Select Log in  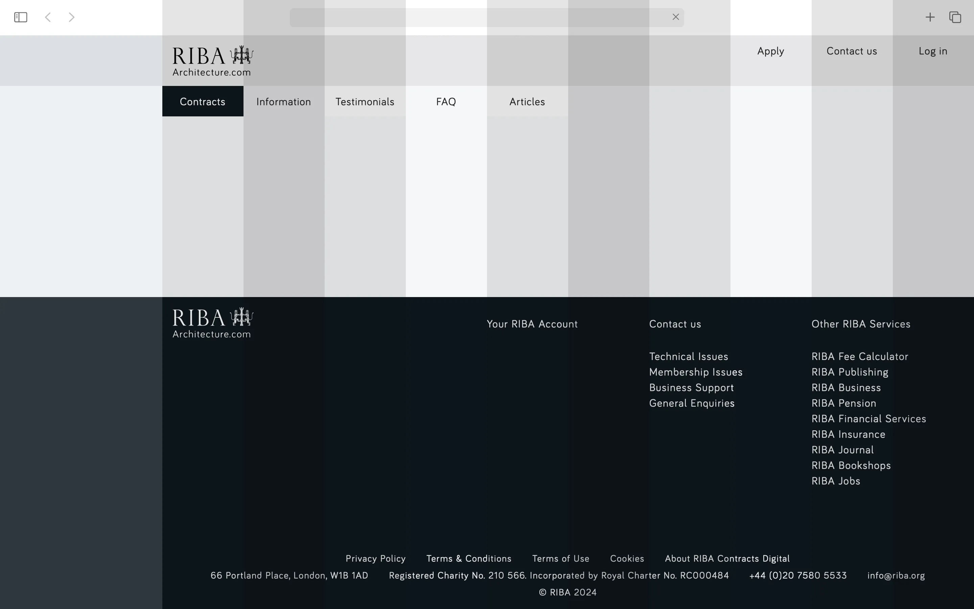tap(932, 51)
